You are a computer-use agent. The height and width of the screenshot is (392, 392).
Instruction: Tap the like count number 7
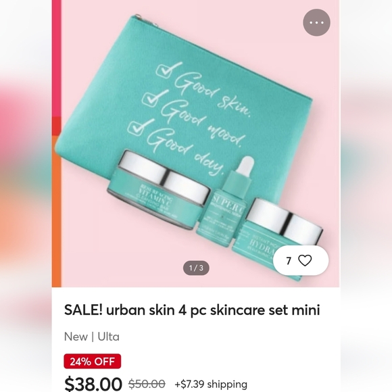click(x=289, y=261)
